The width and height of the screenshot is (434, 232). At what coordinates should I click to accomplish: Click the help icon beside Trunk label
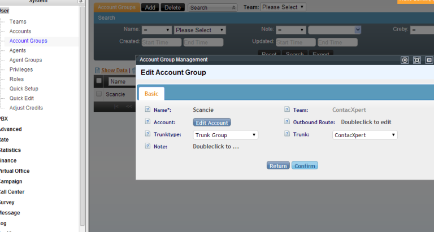coord(287,135)
